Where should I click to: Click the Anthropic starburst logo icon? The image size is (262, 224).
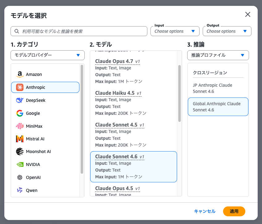click(x=20, y=87)
